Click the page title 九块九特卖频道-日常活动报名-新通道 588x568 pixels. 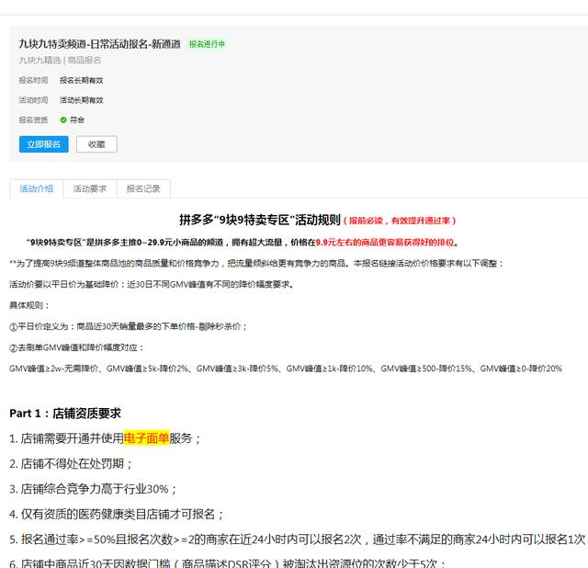click(x=100, y=44)
